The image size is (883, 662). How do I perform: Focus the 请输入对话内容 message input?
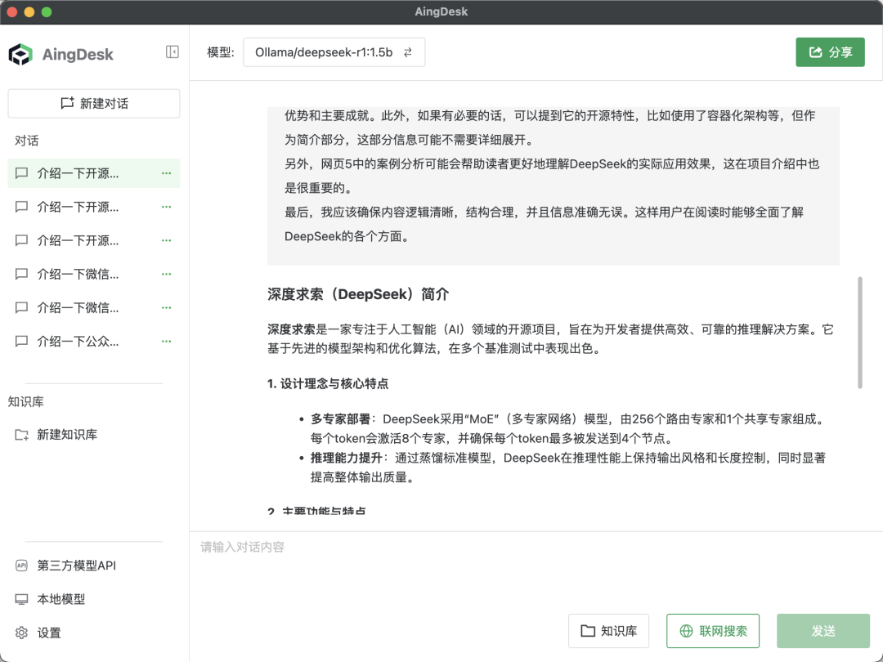point(536,569)
